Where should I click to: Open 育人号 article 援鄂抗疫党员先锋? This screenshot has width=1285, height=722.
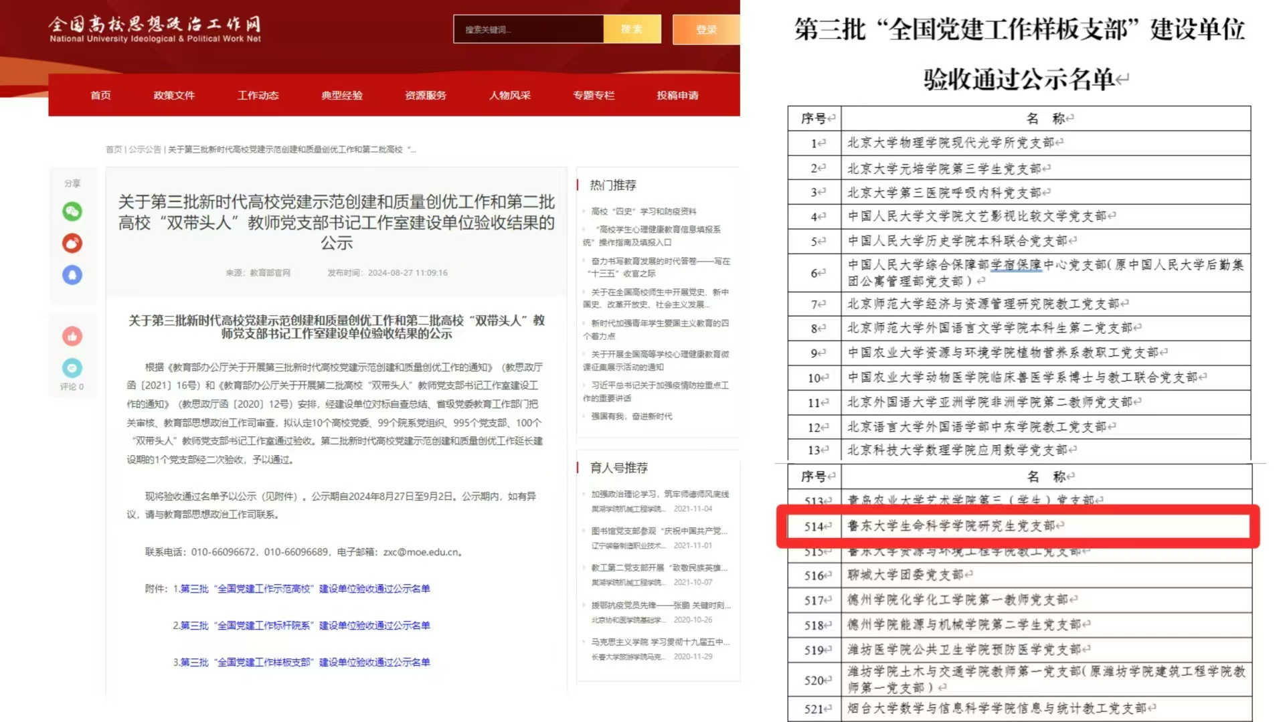point(661,606)
